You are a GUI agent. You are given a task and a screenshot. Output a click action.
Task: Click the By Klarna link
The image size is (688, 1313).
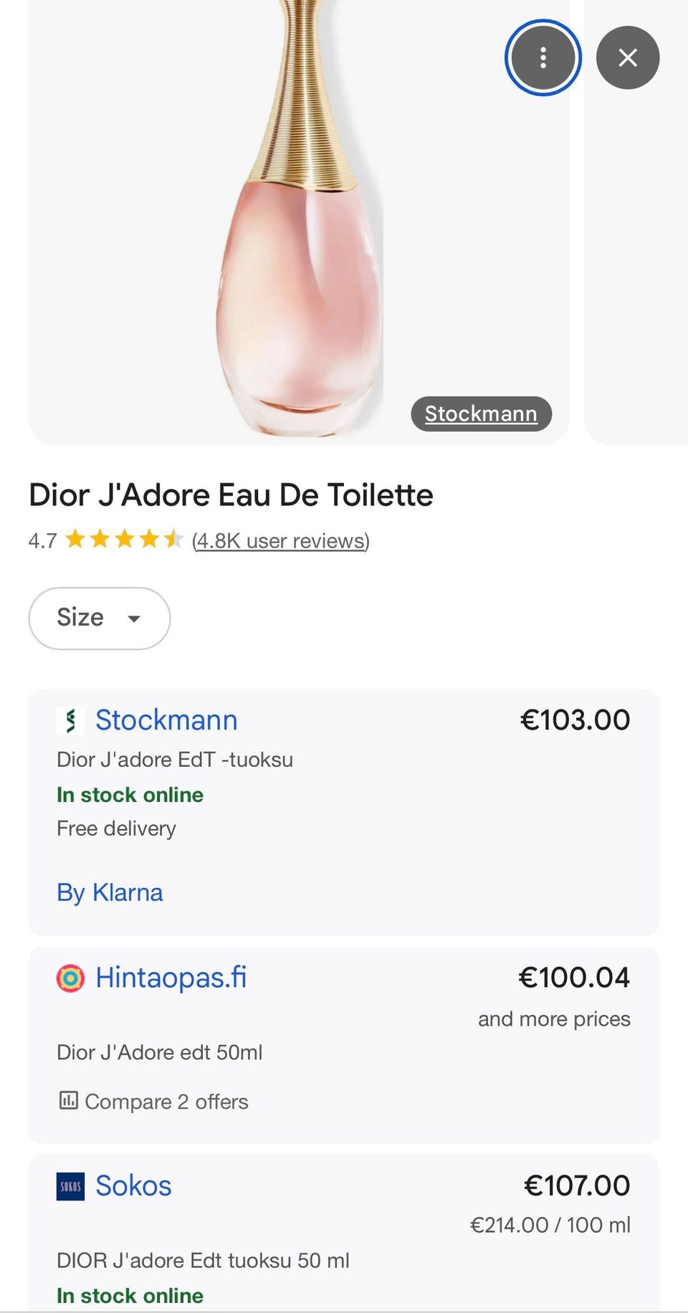[110, 892]
